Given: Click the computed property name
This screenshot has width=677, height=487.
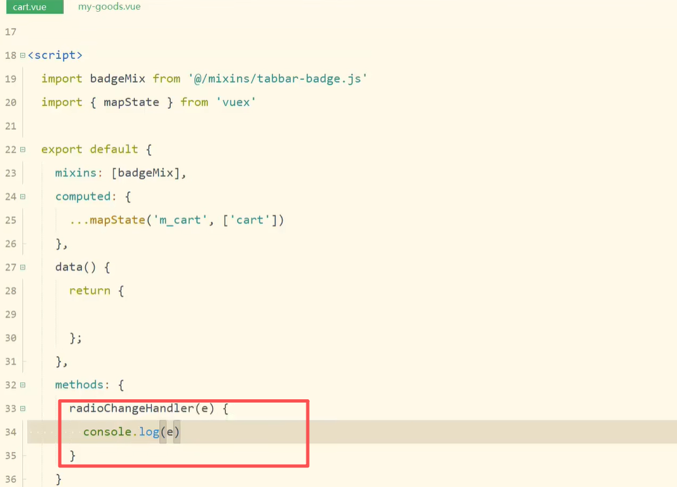Looking at the screenshot, I should (x=83, y=197).
